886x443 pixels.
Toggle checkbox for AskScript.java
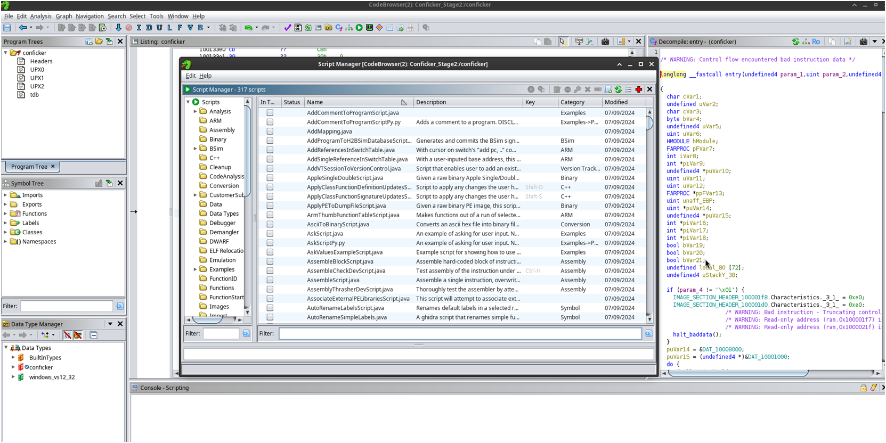[x=270, y=234]
